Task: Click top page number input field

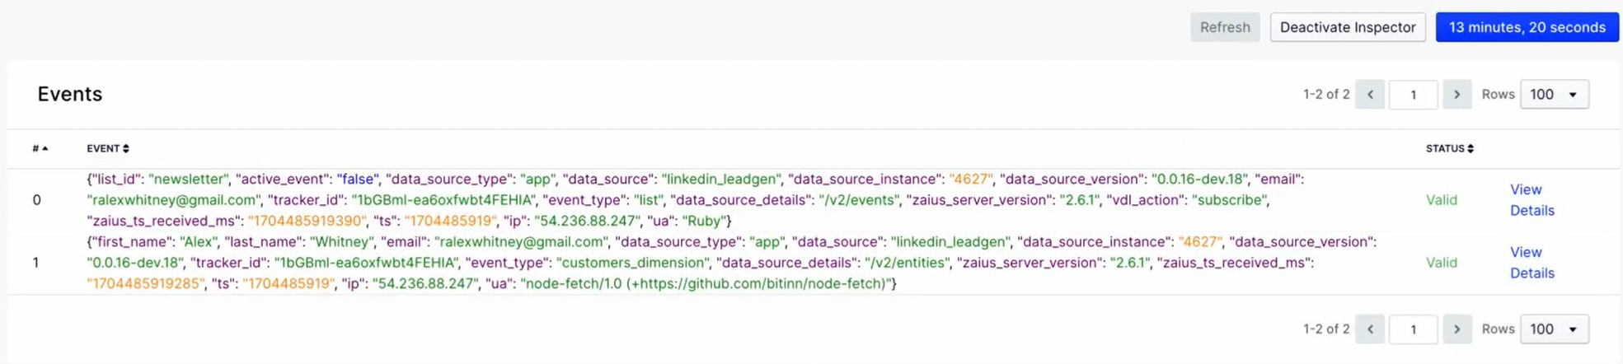Action: click(x=1413, y=95)
